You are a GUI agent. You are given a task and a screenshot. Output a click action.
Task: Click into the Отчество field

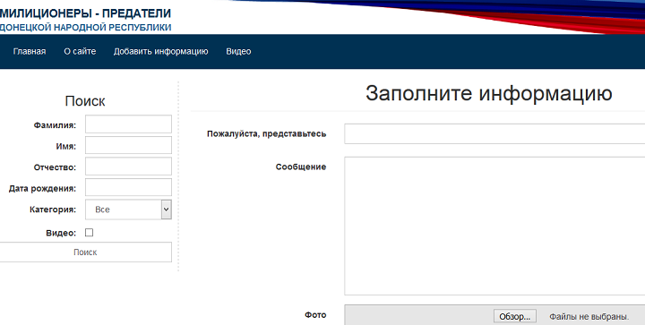128,167
